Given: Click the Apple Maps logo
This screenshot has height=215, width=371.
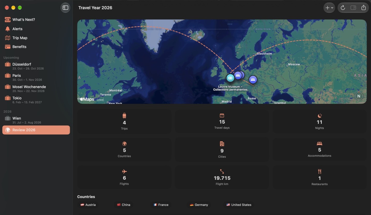Looking at the screenshot, I should click(x=87, y=99).
